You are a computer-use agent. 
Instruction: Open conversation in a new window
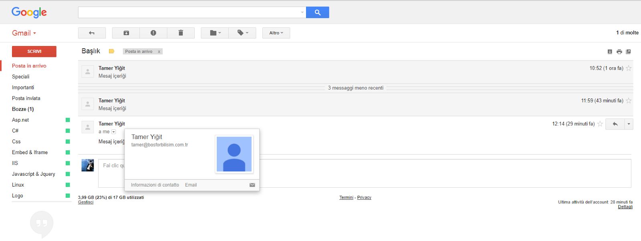tap(628, 52)
